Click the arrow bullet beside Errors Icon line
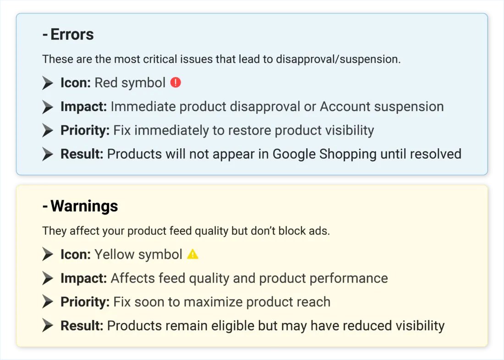This screenshot has height=360, width=504. [48, 83]
